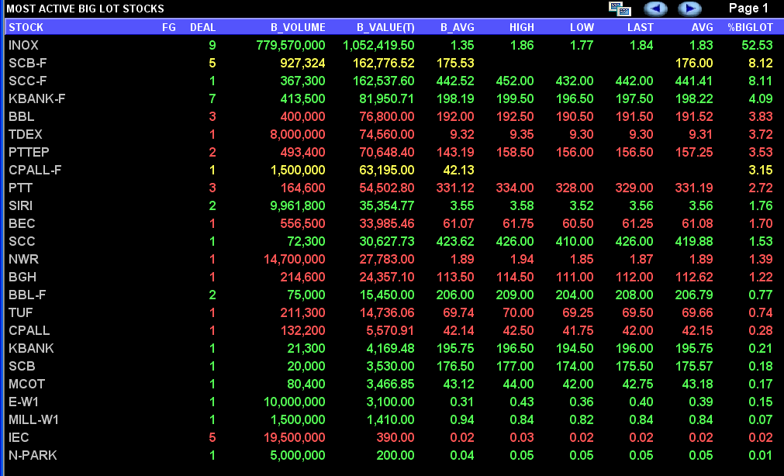Click CPALL-F volume 1,500,000
784x476 pixels.
pyautogui.click(x=298, y=170)
